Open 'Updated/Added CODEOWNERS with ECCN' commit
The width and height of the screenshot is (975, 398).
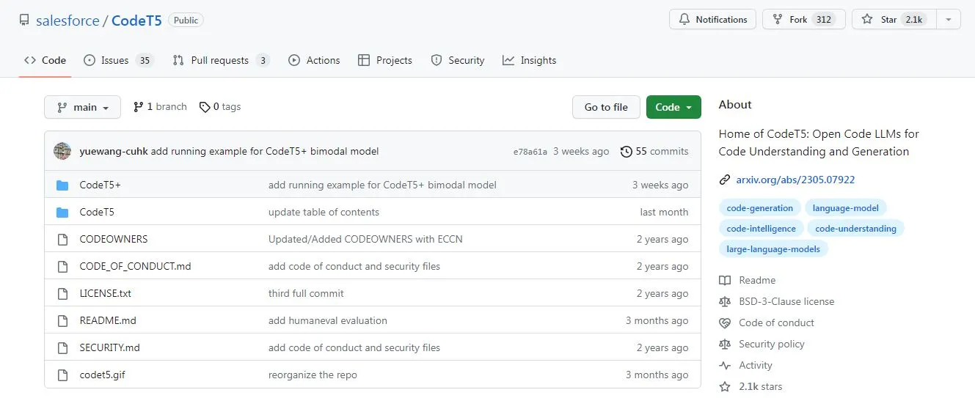pos(365,240)
